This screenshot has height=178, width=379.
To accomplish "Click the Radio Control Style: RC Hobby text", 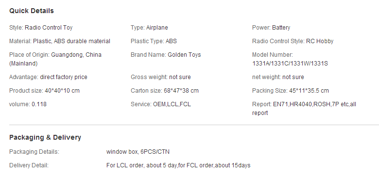I will (293, 41).
